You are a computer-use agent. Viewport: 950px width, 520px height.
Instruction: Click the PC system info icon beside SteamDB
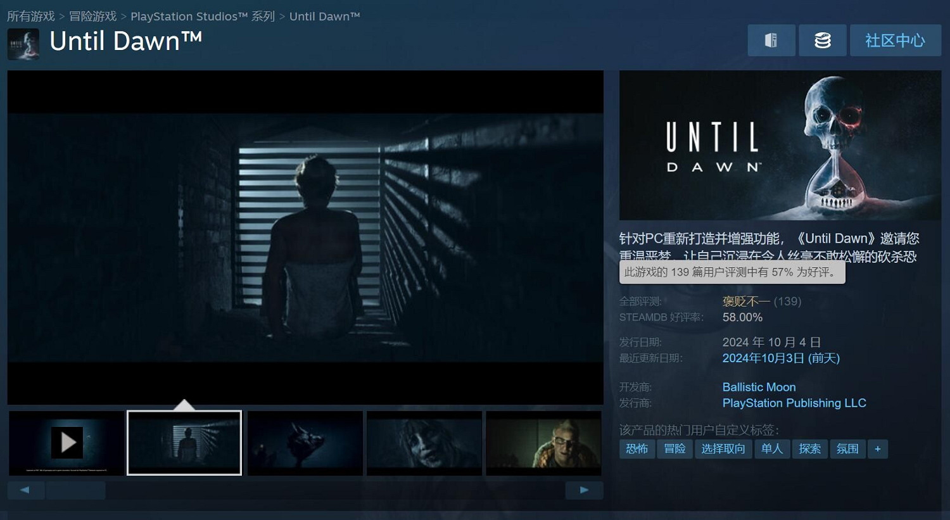[x=771, y=40]
